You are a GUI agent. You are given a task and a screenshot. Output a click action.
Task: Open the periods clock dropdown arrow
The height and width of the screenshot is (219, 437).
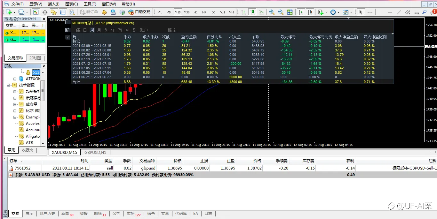coord(338,12)
